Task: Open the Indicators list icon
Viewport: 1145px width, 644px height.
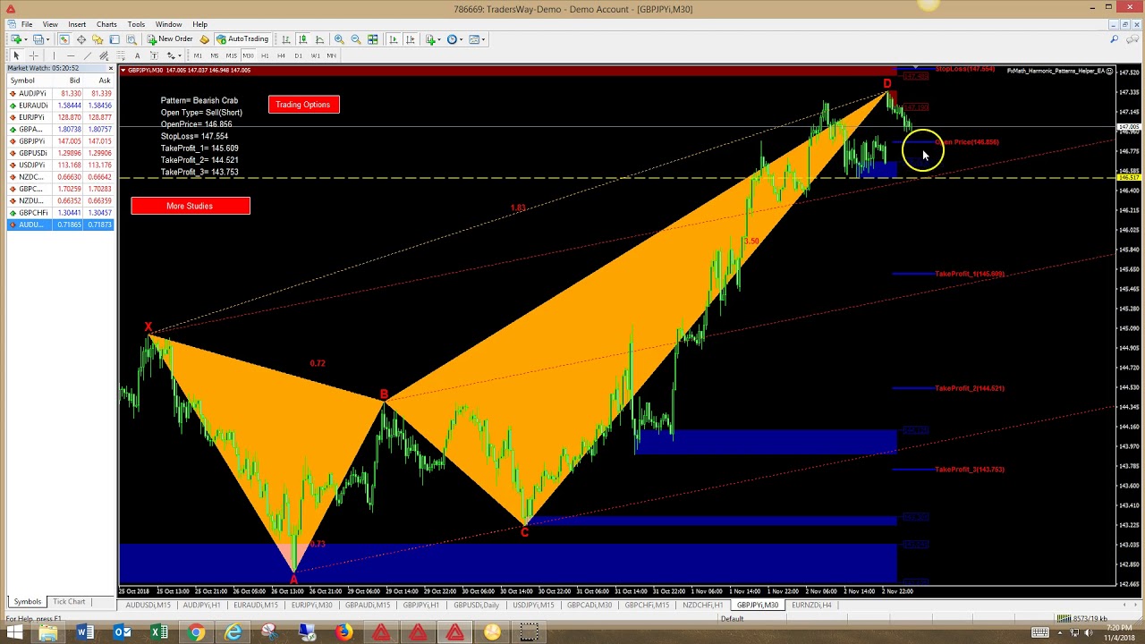Action: 430,39
